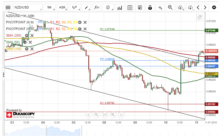Click the 0.66588 SMA 200 price tag
Viewport: 219px width, 138px height.
click(x=211, y=57)
